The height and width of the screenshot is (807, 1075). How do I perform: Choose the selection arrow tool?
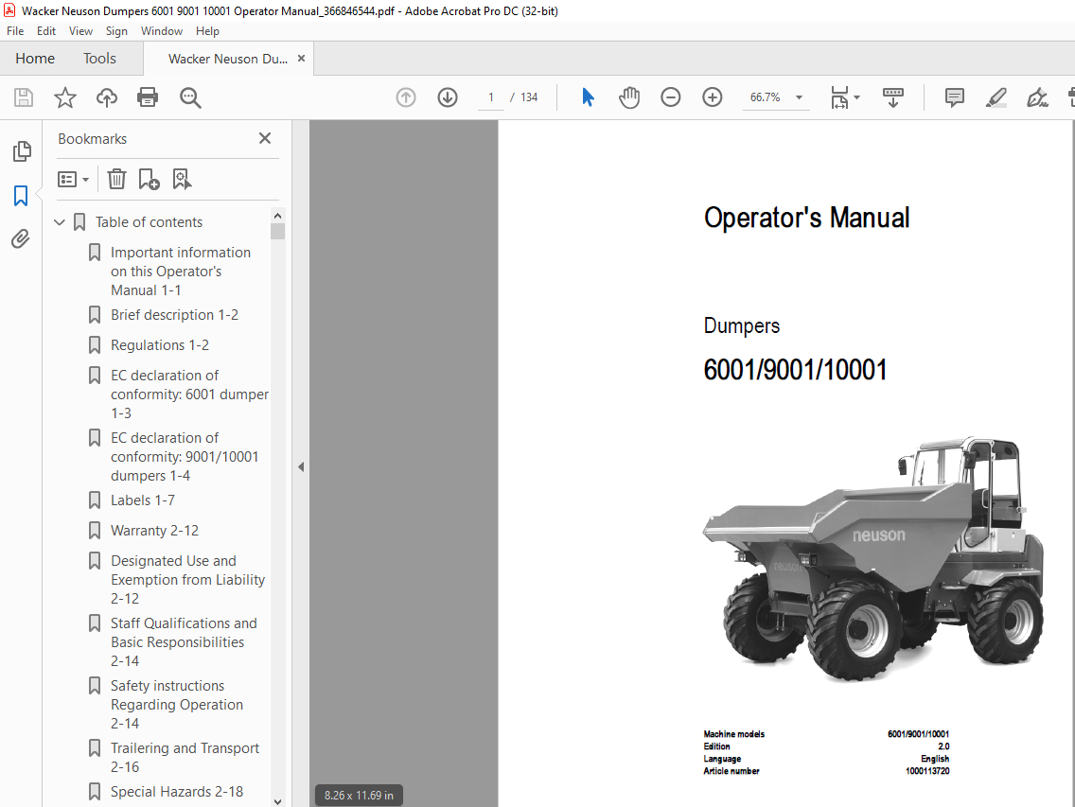588,97
